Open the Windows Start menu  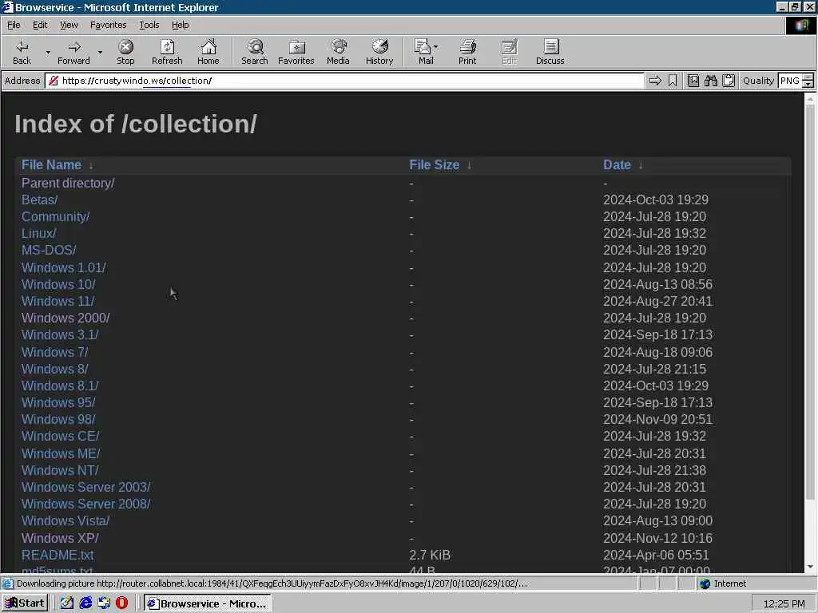point(25,603)
